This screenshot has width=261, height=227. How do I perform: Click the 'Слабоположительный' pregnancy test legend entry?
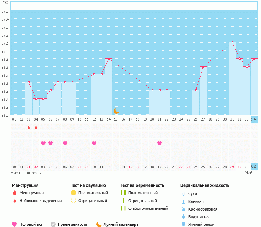point(148,208)
